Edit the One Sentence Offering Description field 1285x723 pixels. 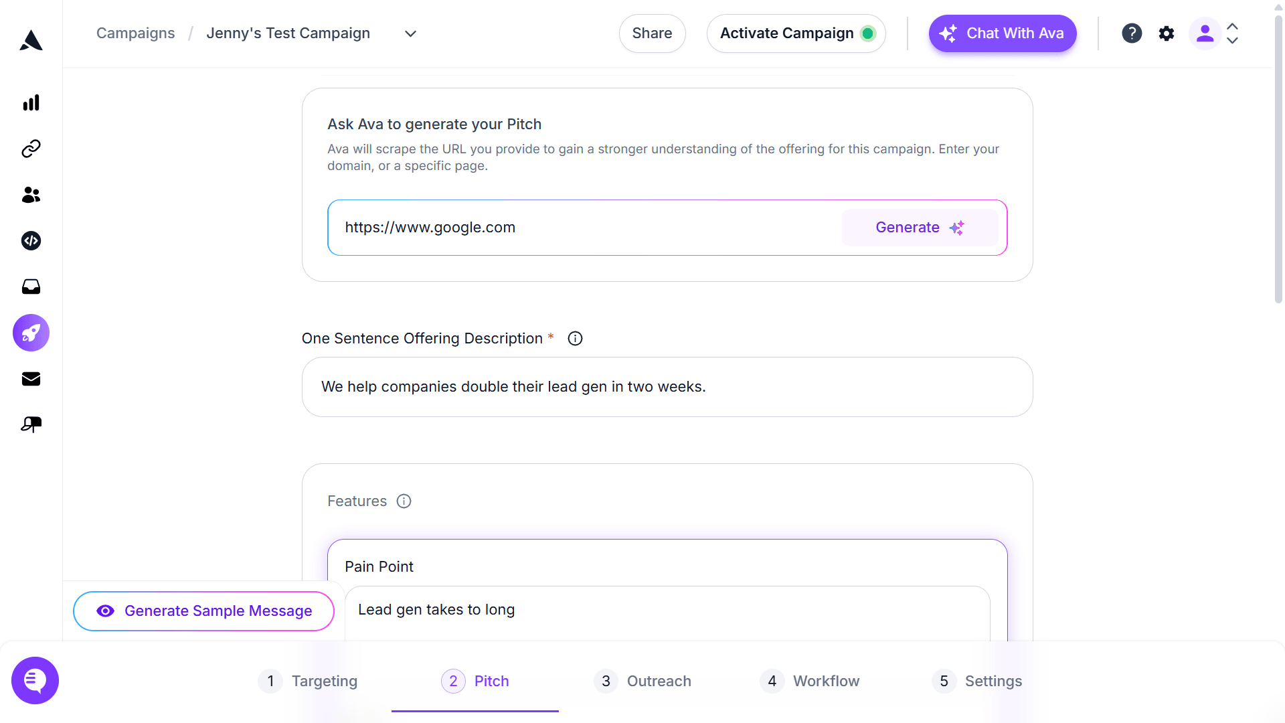tap(667, 386)
